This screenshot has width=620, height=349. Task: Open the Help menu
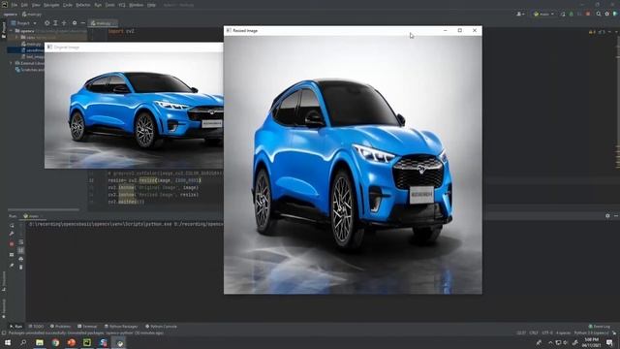[x=151, y=5]
